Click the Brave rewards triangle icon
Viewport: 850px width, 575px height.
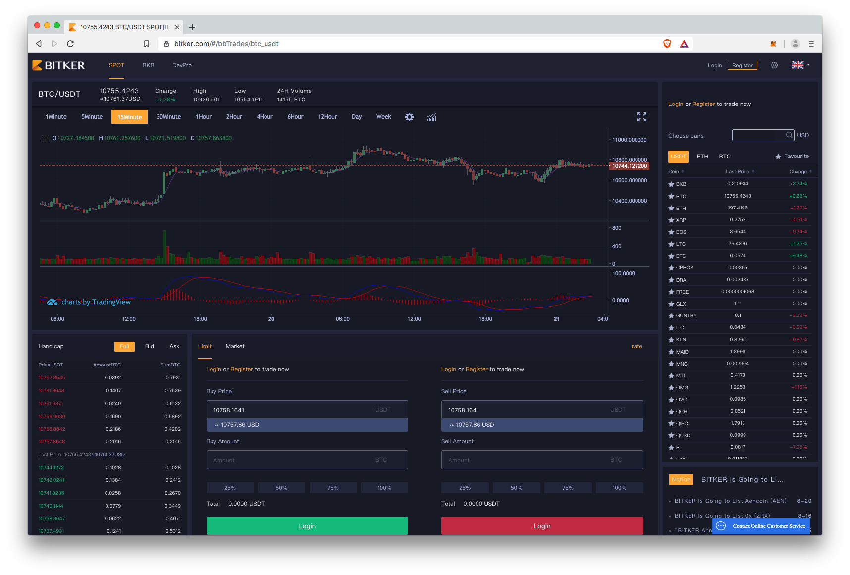point(684,44)
